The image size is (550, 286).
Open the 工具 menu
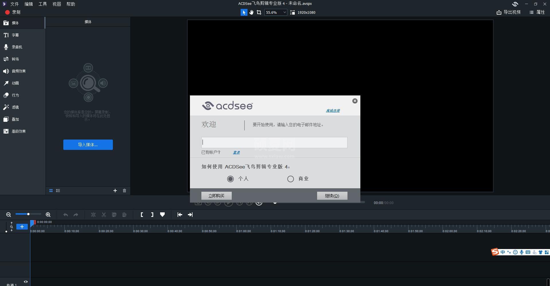[42, 4]
